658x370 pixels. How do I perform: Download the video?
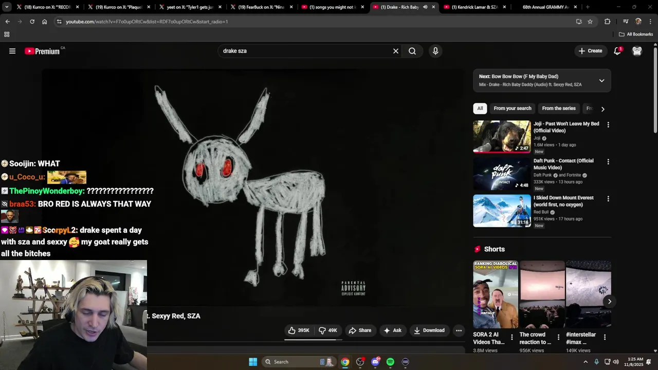[429, 330]
